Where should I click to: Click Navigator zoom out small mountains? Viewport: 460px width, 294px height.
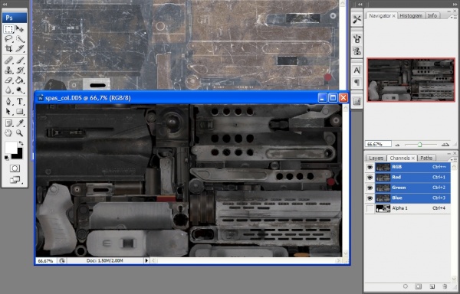[397, 145]
